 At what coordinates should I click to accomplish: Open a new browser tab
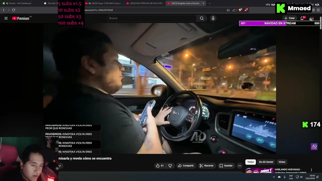pyautogui.click(x=210, y=3)
